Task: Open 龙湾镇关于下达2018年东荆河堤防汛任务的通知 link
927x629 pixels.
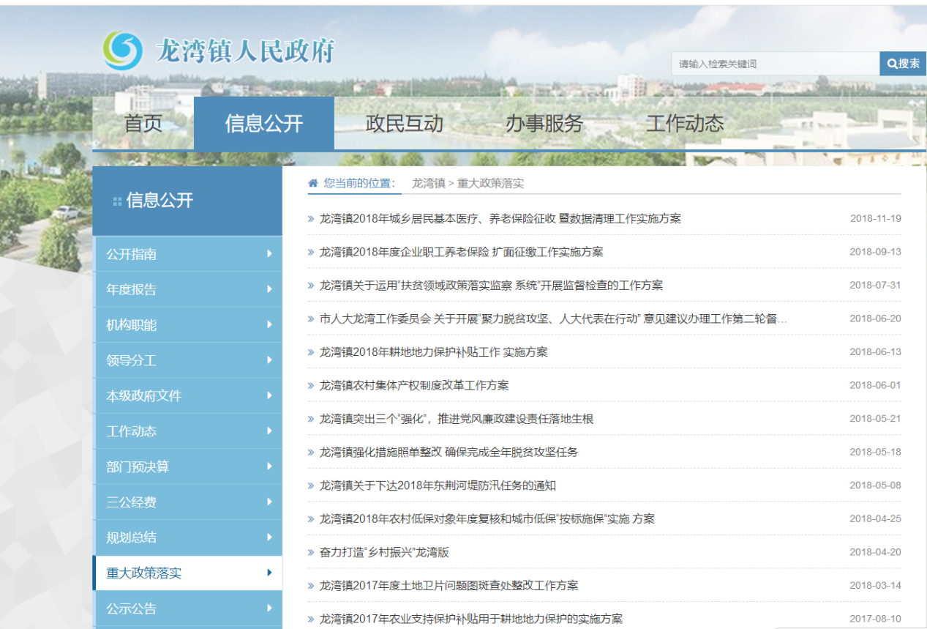Action: coord(438,485)
